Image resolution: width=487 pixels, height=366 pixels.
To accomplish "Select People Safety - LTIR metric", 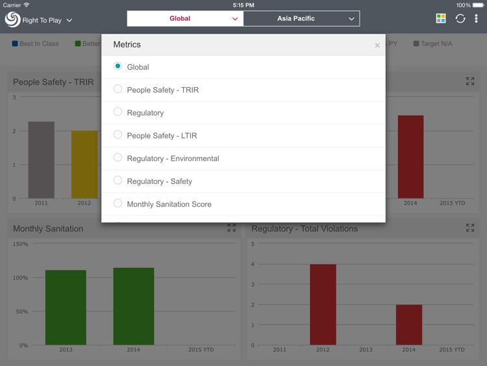I will click(118, 135).
